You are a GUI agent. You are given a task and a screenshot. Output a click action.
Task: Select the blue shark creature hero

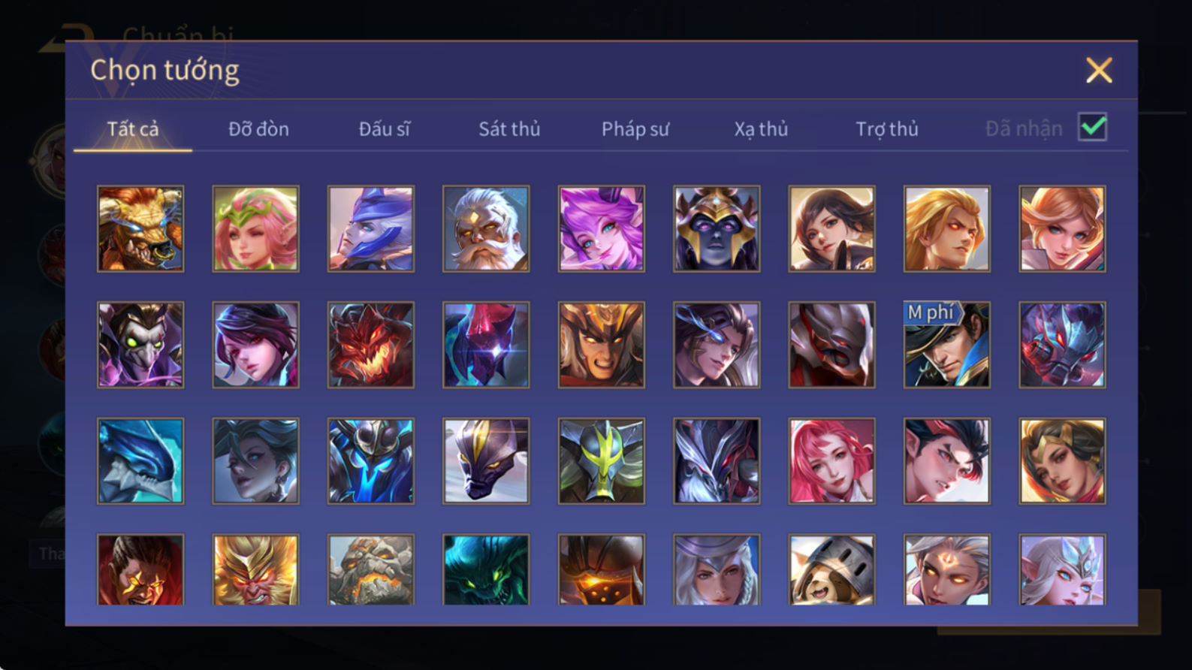click(140, 460)
